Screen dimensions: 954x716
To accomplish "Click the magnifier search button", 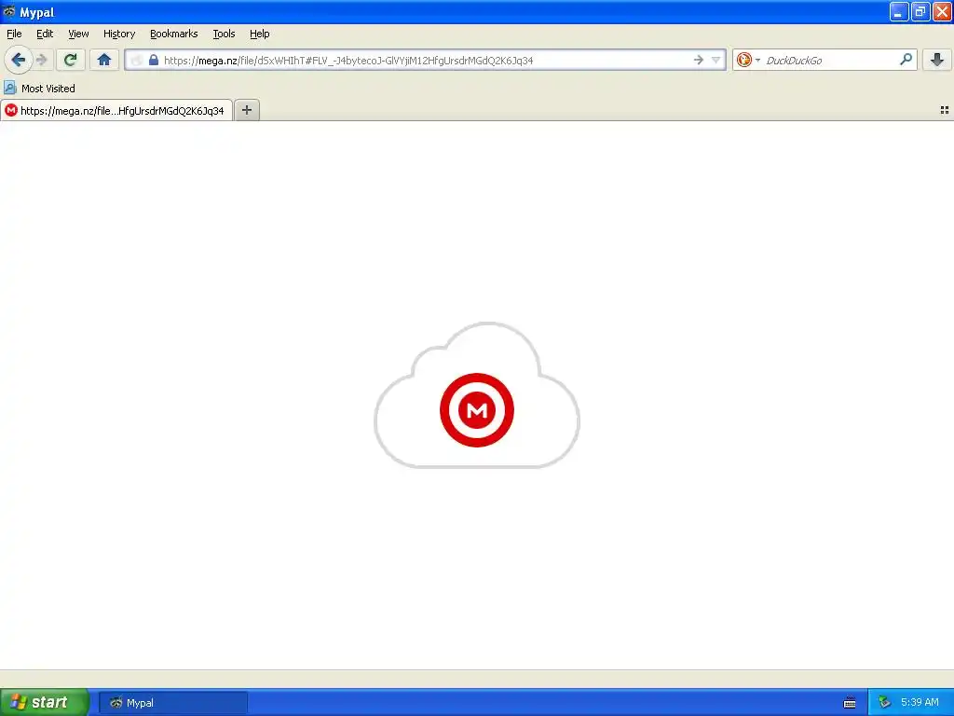I will pyautogui.click(x=906, y=60).
